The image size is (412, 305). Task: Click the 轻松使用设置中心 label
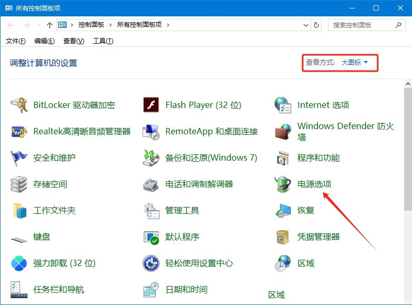coord(199,263)
